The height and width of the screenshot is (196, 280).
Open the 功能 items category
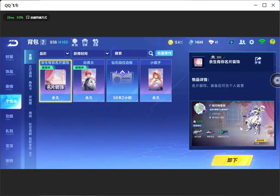point(10,117)
